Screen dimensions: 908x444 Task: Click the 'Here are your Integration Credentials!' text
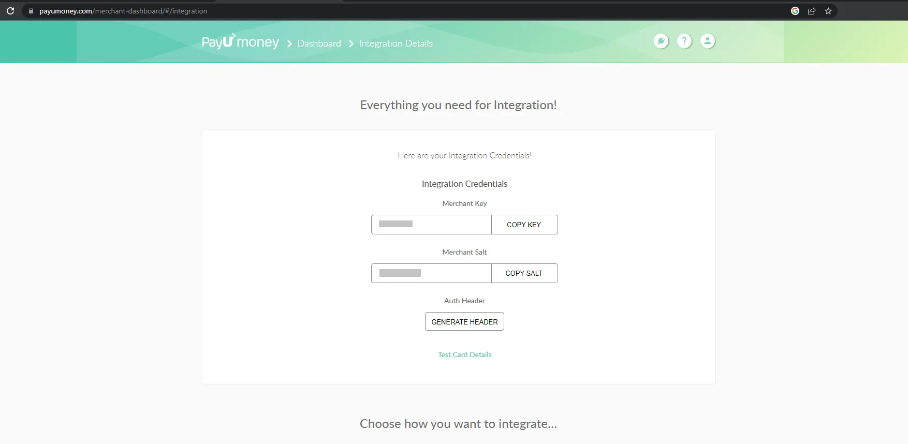464,155
